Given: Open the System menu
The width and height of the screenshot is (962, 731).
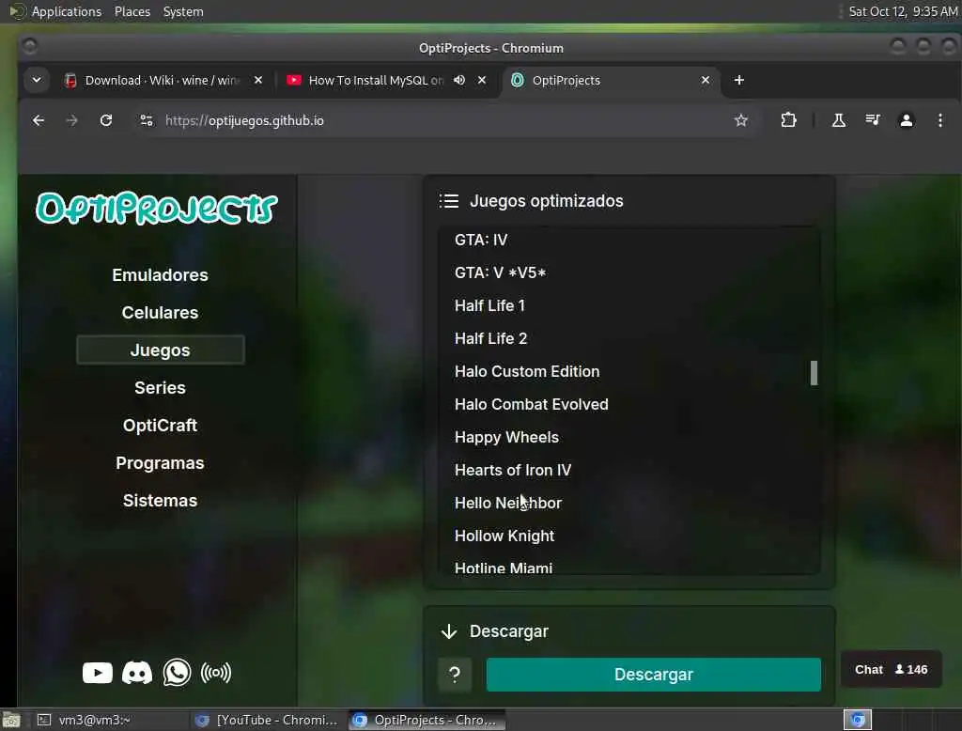Looking at the screenshot, I should click(183, 11).
